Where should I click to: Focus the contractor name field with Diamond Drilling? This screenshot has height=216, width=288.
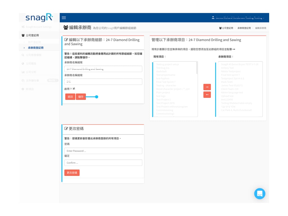pyautogui.click(x=103, y=69)
